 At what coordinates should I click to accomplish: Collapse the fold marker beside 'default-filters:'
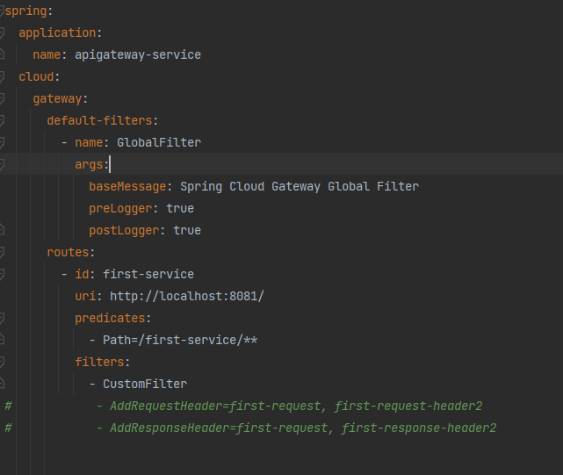click(x=2, y=120)
